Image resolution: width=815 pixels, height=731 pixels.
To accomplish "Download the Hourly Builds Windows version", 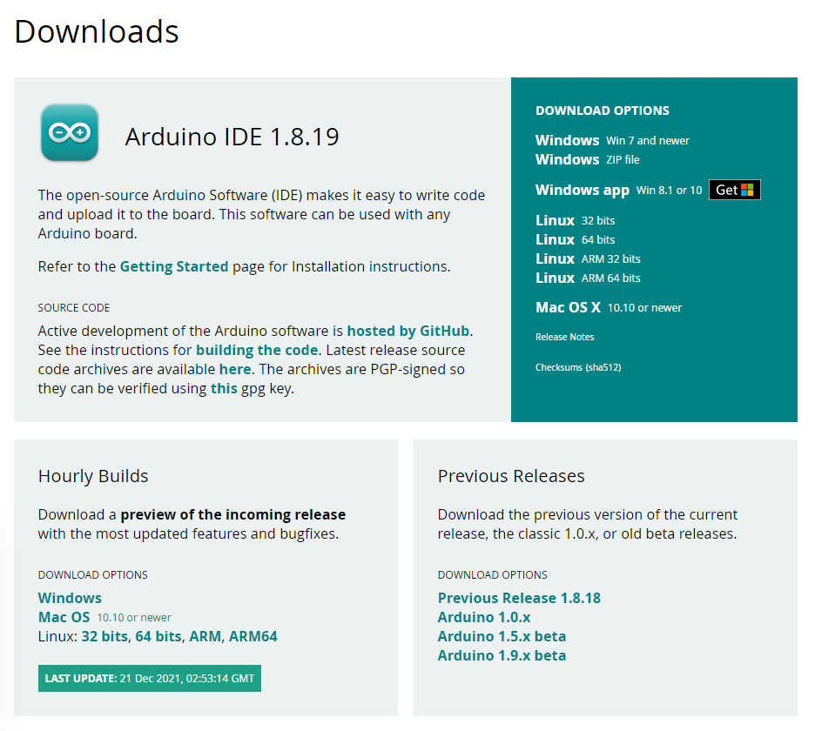I will tap(70, 598).
